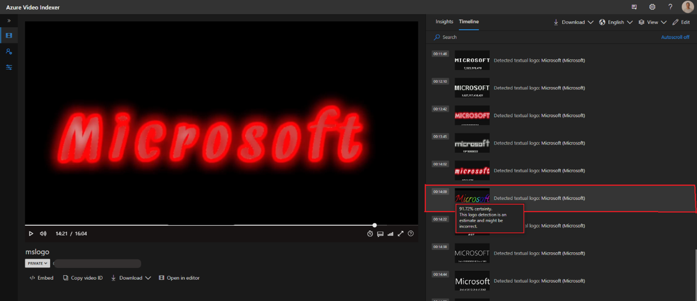Open the notifications icon in header

(x=634, y=7)
